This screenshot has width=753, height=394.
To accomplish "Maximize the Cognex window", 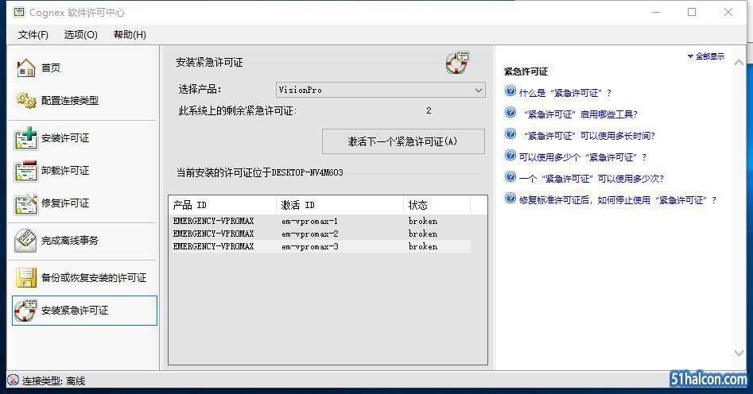I will click(x=692, y=12).
